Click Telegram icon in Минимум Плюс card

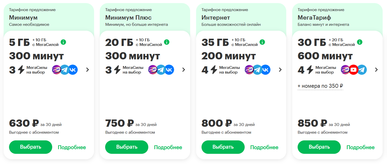tap(161, 70)
